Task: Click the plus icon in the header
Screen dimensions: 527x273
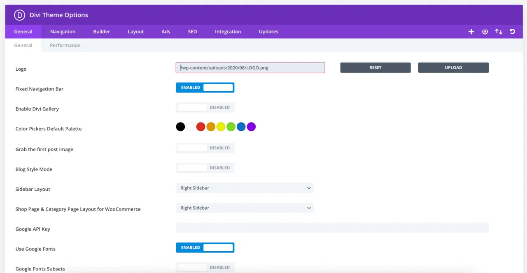Action: point(471,32)
